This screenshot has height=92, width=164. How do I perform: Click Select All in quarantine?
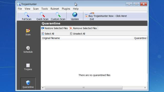pos(48,34)
